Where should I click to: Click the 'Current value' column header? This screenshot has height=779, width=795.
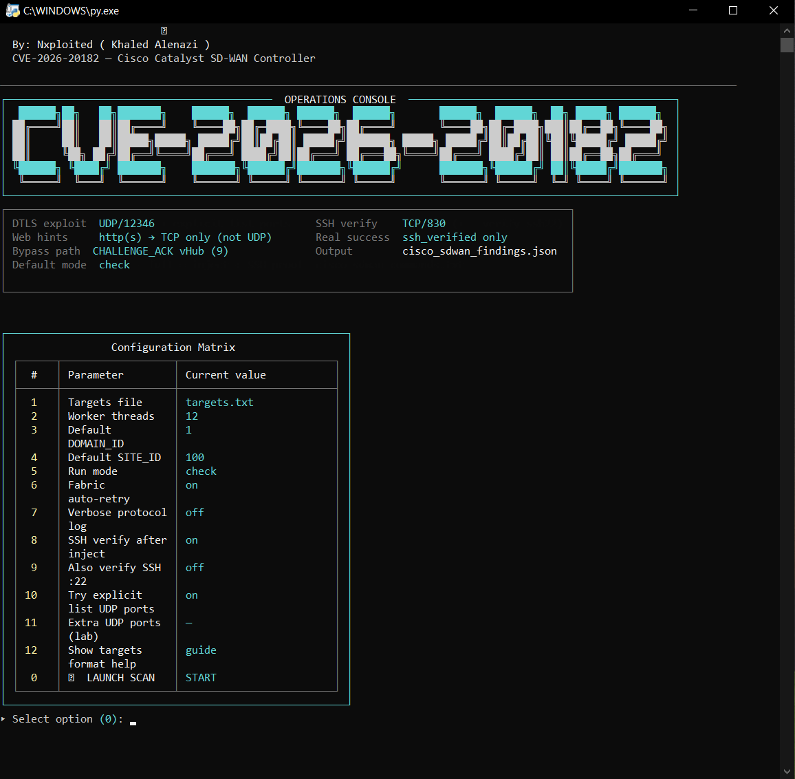pos(226,374)
